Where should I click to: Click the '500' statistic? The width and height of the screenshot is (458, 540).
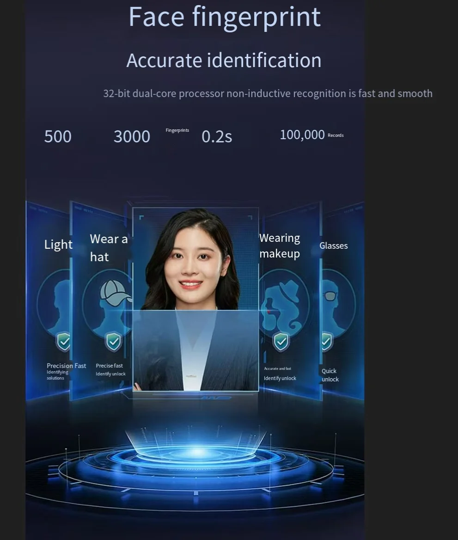(58, 136)
